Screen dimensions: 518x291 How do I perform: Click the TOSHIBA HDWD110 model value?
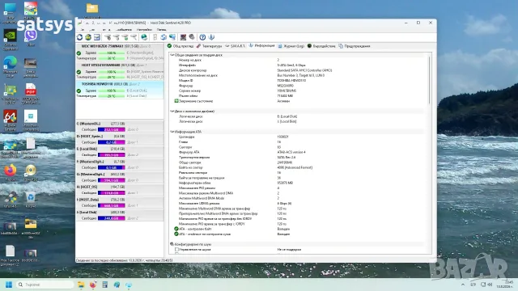291,81
